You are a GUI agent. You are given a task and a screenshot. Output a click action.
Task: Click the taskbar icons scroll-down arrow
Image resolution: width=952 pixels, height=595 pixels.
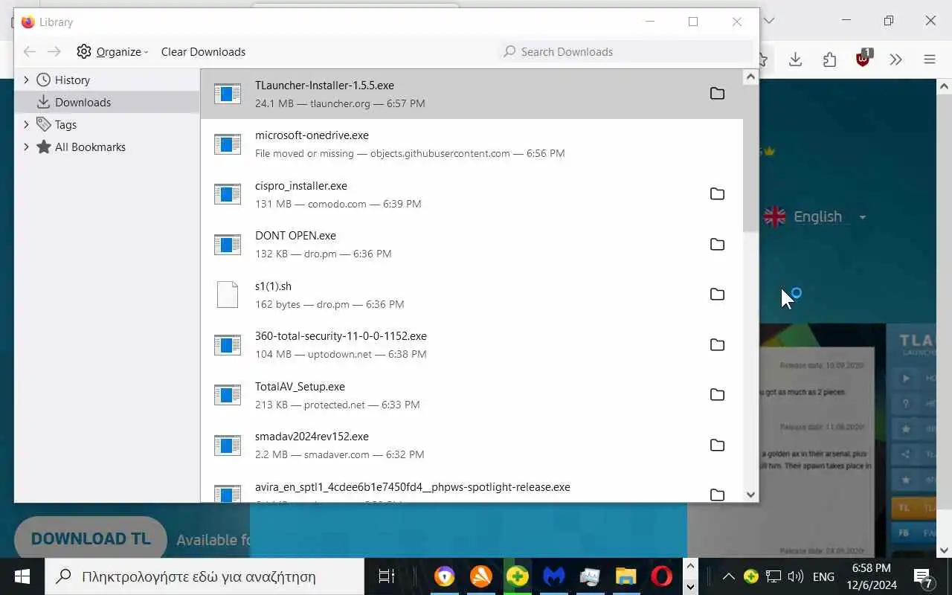point(690,586)
